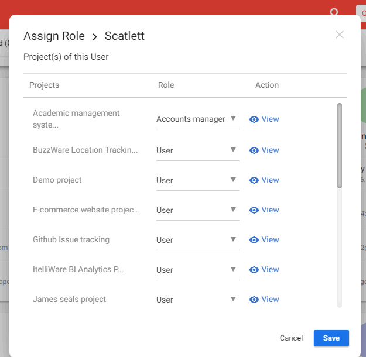Click View link for ItelliWare BI Analytics
Screen dimensions: 366x357
270,269
